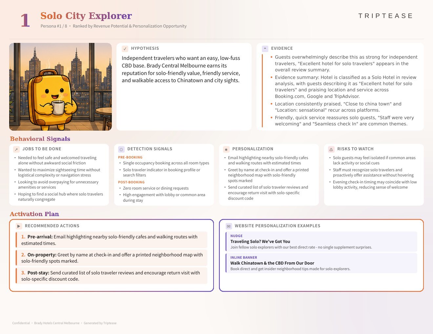Select the Website Personalization envelope icon

(x=229, y=226)
